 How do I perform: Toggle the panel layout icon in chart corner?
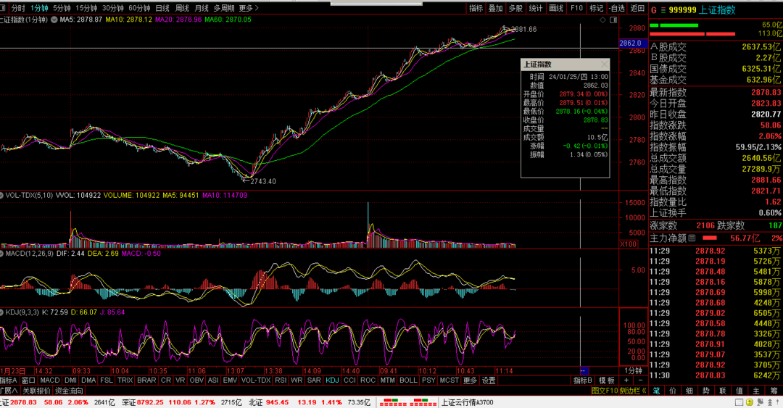click(x=614, y=20)
